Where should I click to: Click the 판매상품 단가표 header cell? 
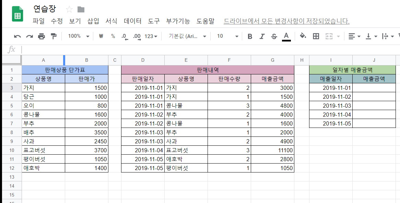(x=65, y=70)
